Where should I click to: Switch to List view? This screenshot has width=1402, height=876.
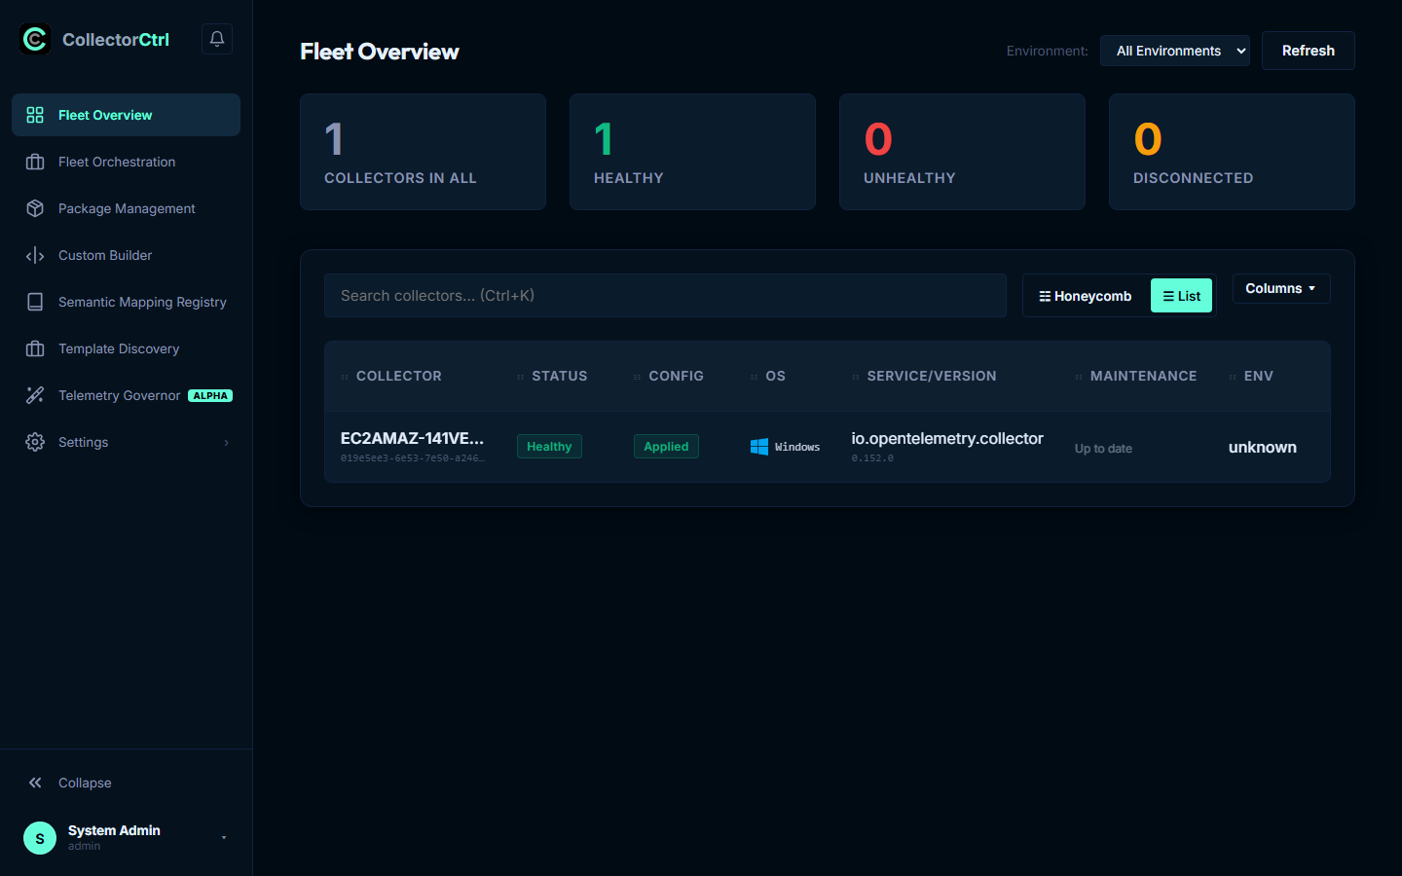point(1181,296)
